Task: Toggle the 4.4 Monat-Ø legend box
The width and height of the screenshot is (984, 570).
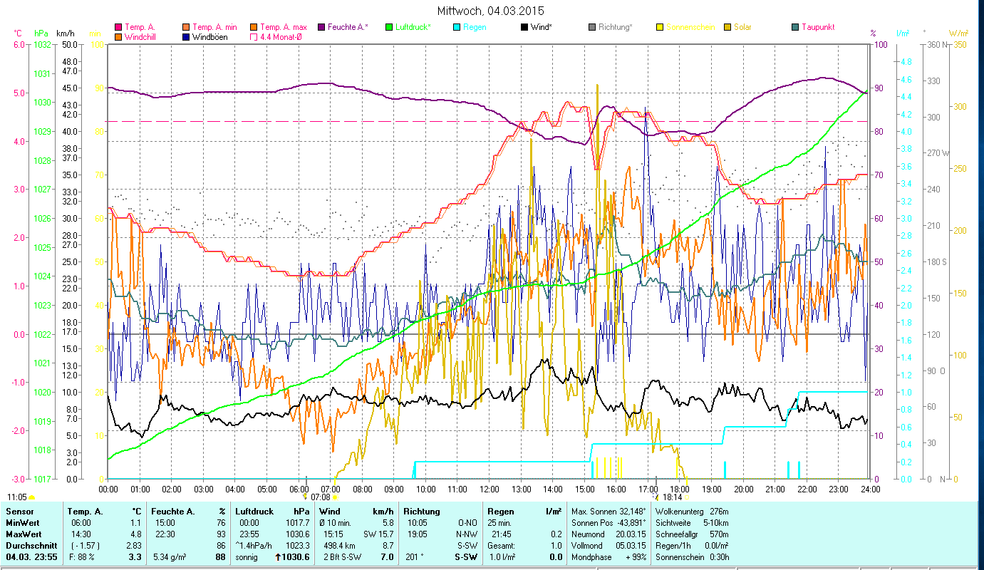Action: [254, 36]
